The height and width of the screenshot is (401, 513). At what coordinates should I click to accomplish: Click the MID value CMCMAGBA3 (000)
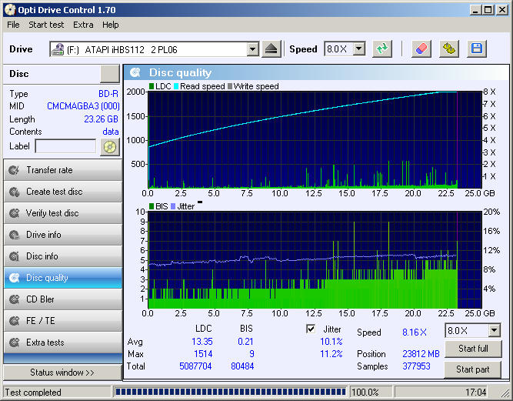coord(83,106)
